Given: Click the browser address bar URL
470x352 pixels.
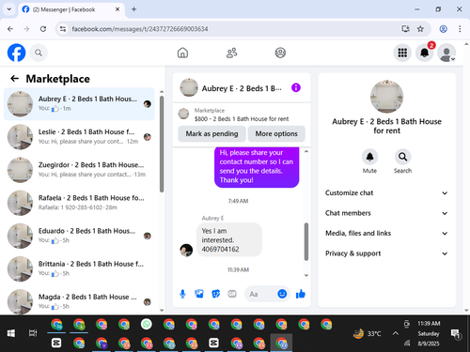Looking at the screenshot, I should tap(140, 29).
